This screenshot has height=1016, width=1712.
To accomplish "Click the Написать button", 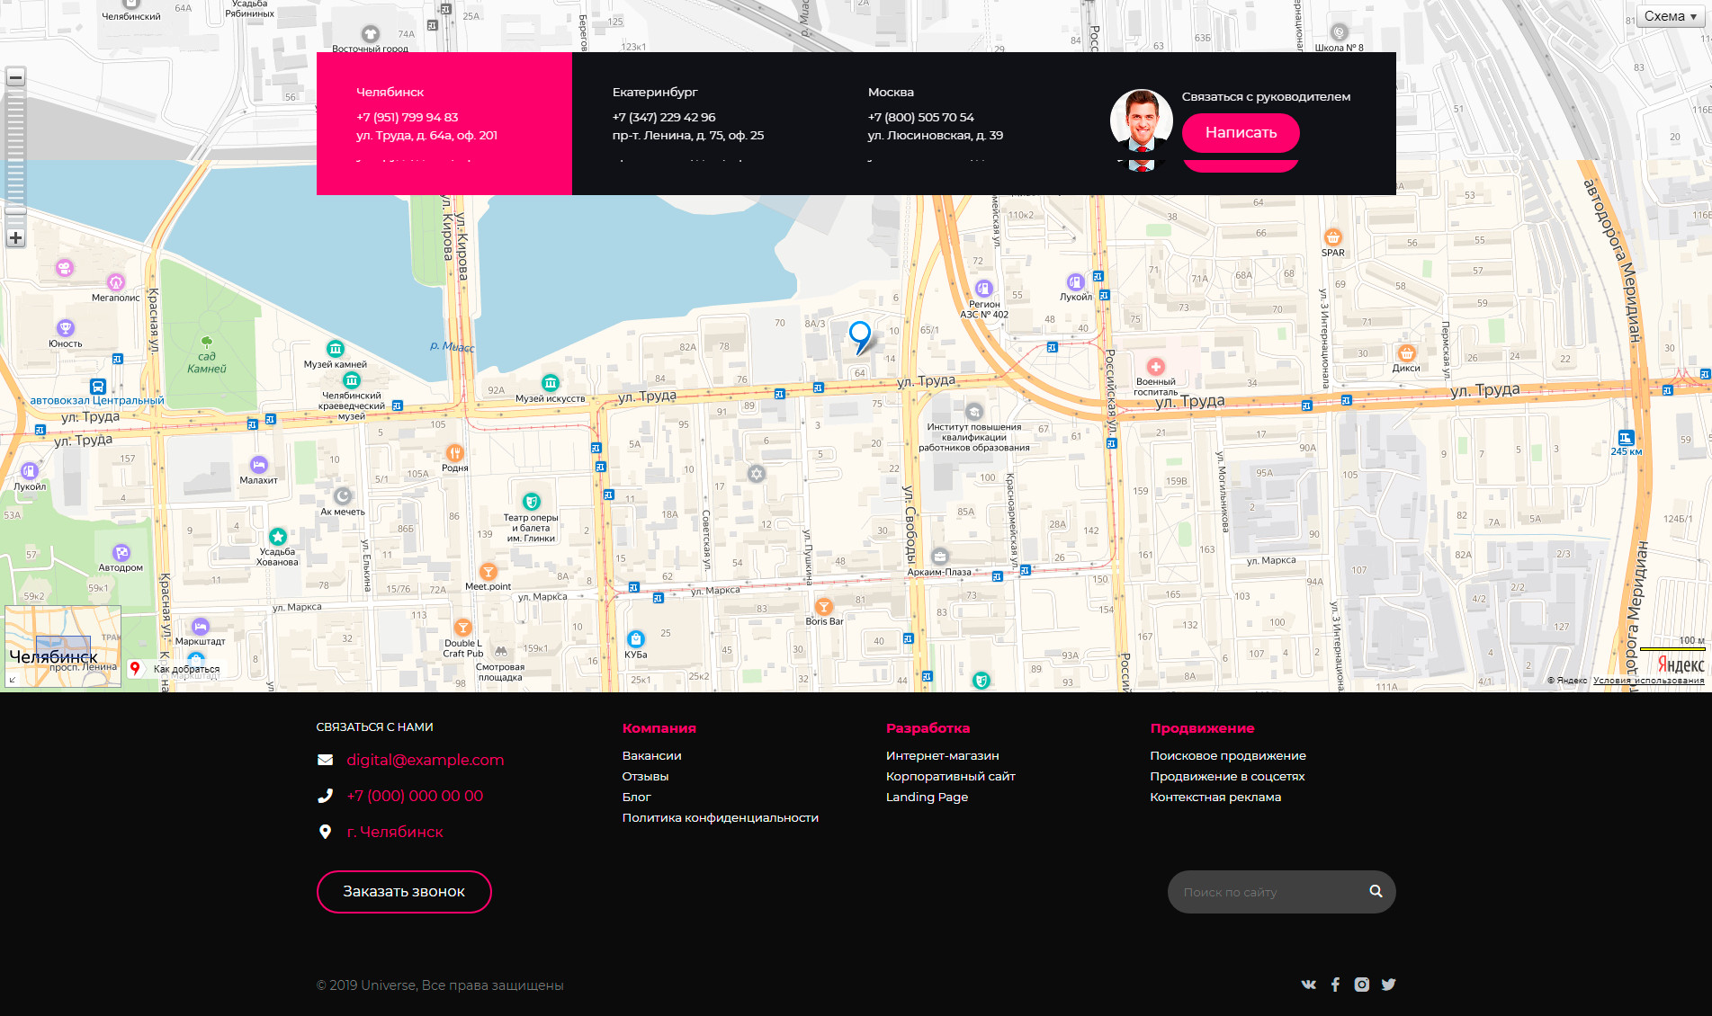I will [1241, 133].
